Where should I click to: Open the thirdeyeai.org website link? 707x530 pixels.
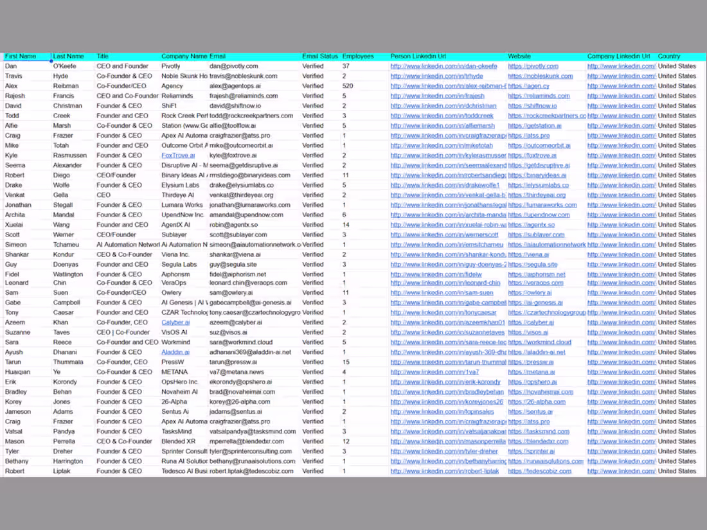click(537, 195)
